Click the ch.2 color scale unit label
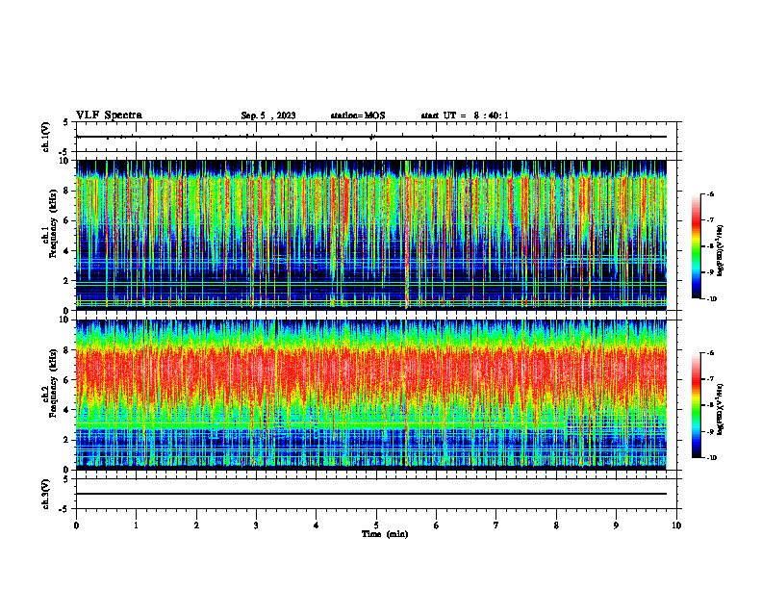 721,410
